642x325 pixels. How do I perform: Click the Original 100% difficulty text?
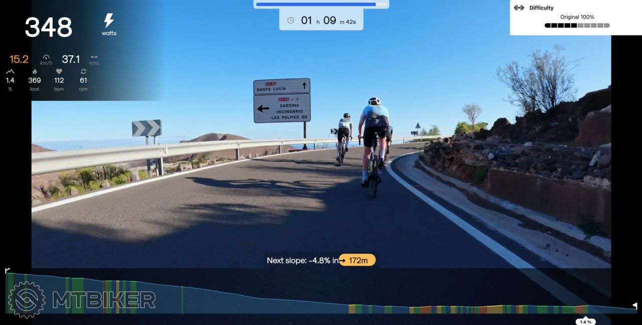coord(577,17)
